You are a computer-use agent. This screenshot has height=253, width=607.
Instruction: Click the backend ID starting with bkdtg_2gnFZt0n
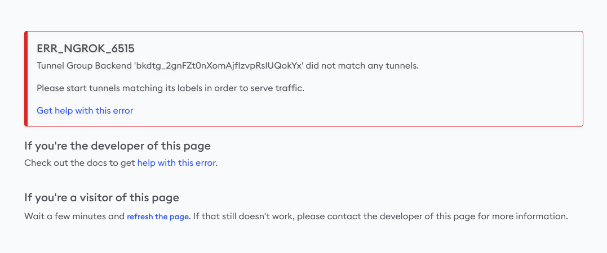point(218,66)
